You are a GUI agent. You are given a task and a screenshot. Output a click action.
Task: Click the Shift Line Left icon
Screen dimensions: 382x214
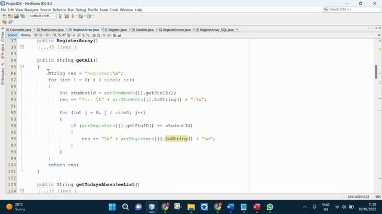pyautogui.click(x=94, y=35)
